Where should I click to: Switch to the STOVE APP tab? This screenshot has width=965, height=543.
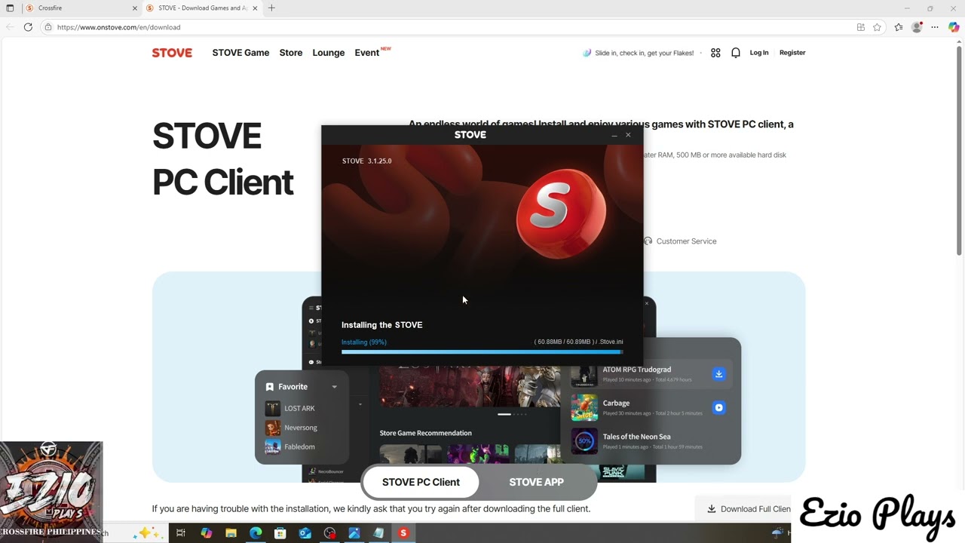pyautogui.click(x=536, y=482)
